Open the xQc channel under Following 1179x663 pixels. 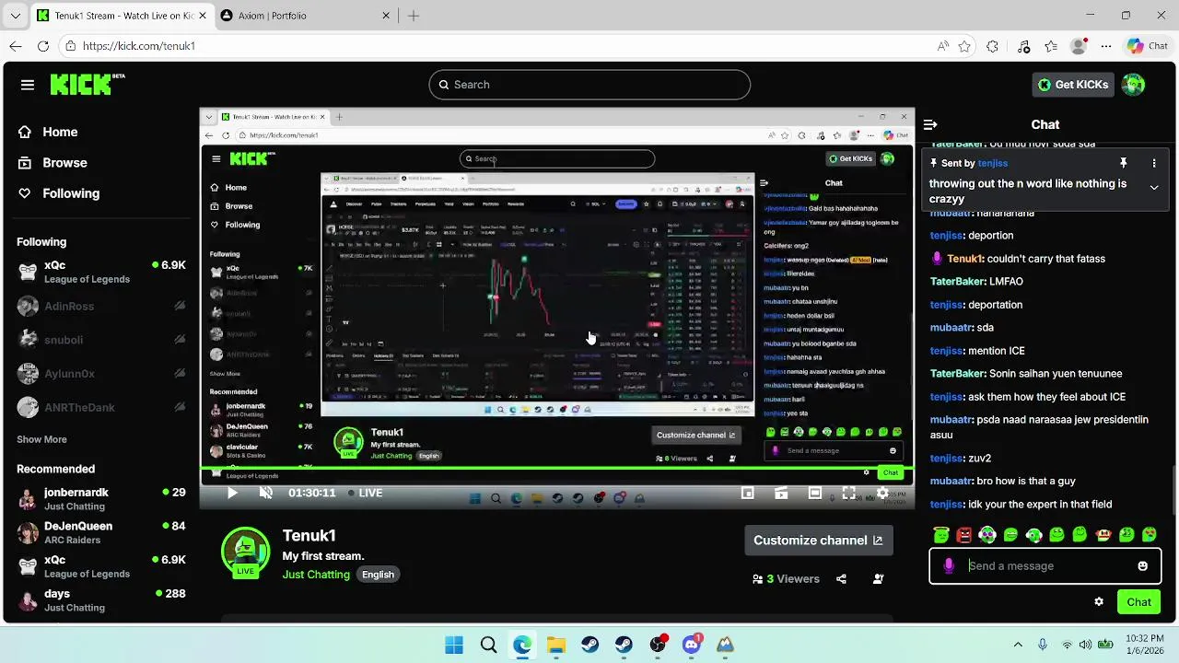tap(101, 272)
